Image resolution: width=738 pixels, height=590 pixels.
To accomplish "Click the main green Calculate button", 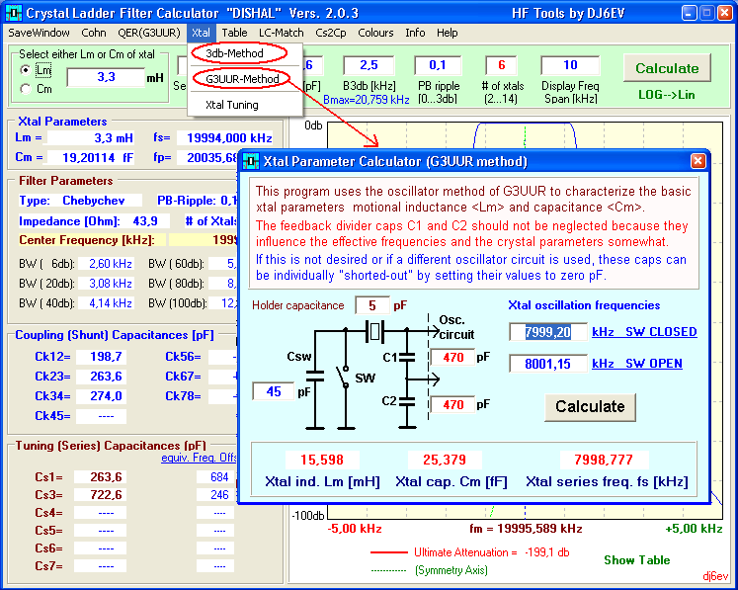I will (x=667, y=68).
